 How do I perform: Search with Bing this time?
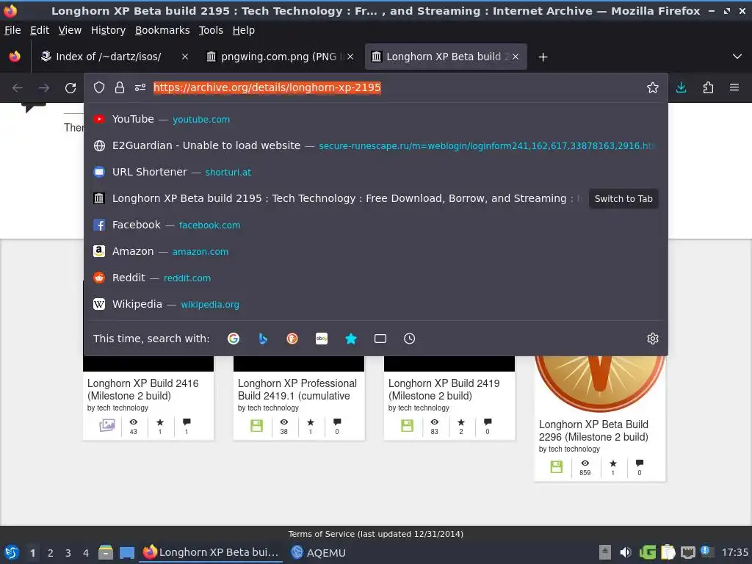pyautogui.click(x=263, y=339)
